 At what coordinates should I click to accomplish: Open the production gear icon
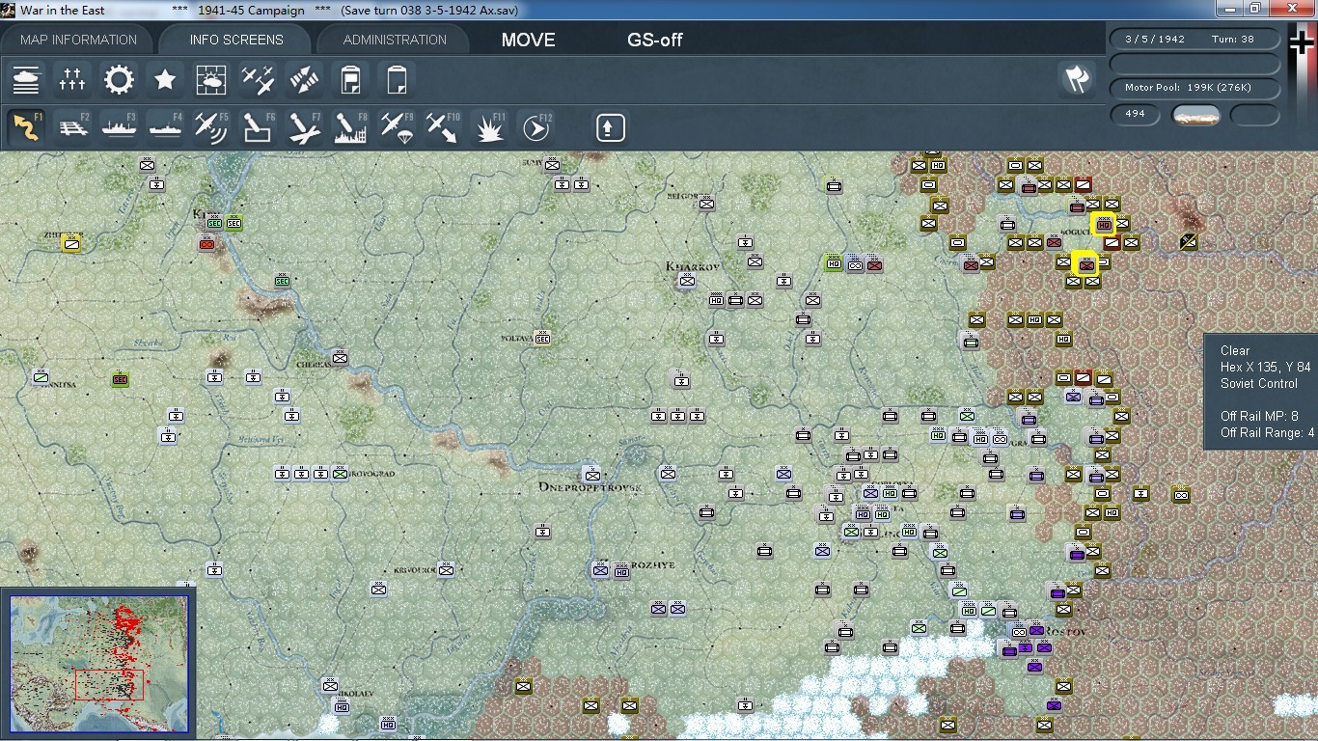[x=119, y=80]
